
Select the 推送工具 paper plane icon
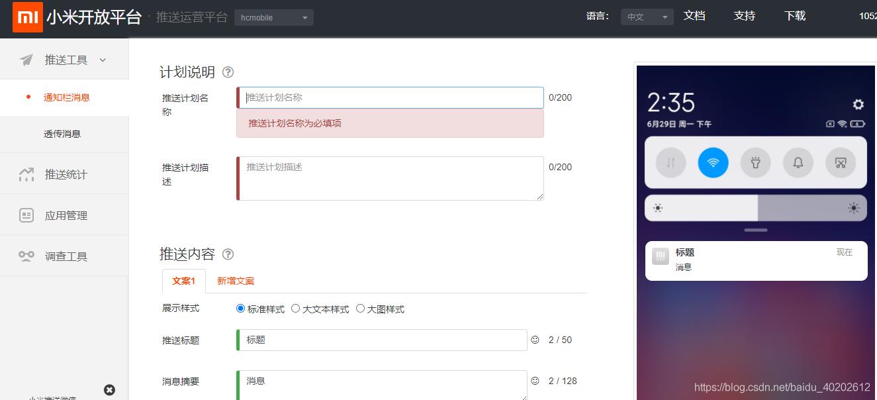tap(25, 59)
